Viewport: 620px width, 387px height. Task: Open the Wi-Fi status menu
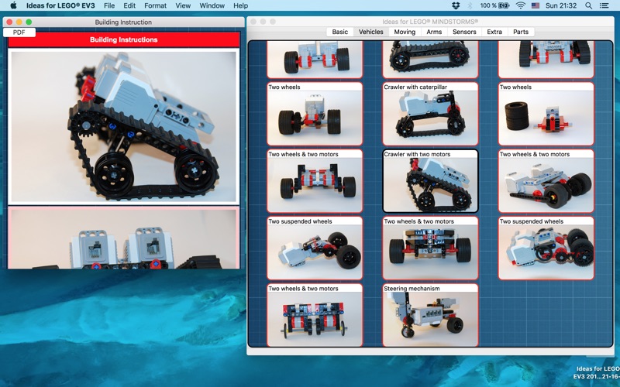click(521, 5)
